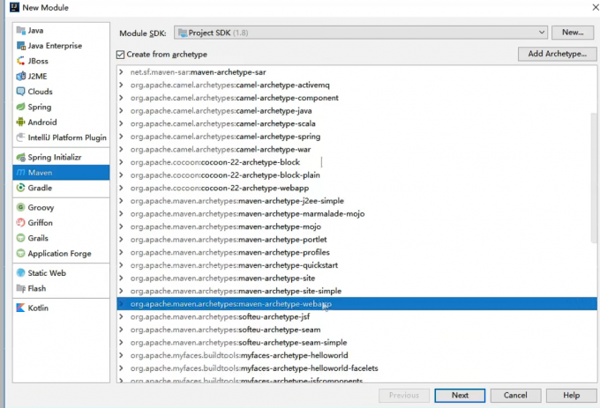Open the Module SDK dropdown

tap(361, 33)
